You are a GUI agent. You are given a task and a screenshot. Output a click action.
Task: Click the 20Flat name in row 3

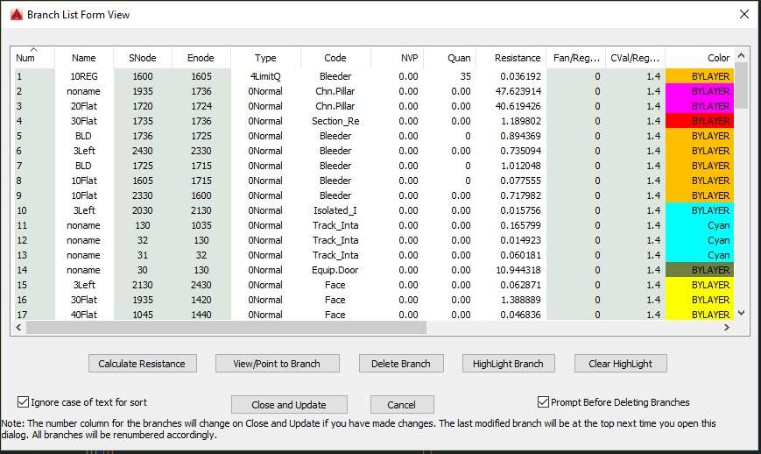(x=84, y=106)
